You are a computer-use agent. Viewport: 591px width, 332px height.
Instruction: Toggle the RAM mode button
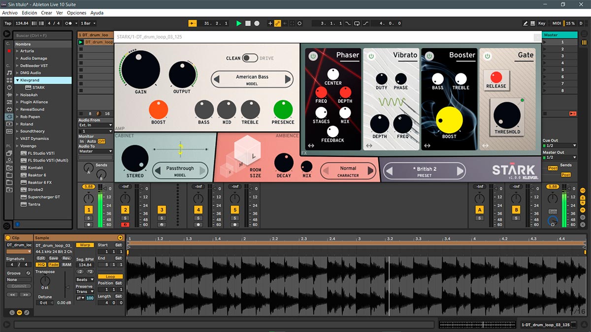pos(66,265)
